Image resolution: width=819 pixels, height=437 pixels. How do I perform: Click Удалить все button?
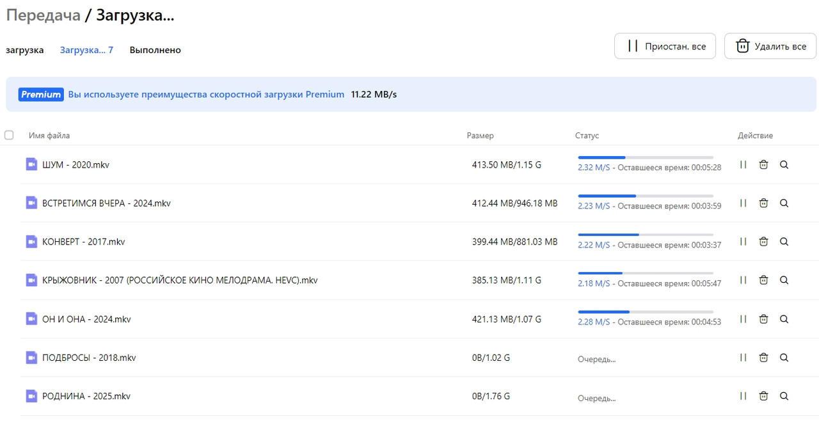pos(770,46)
